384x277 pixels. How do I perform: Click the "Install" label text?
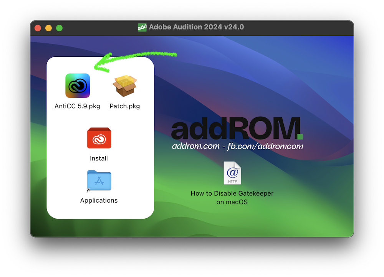[99, 158]
